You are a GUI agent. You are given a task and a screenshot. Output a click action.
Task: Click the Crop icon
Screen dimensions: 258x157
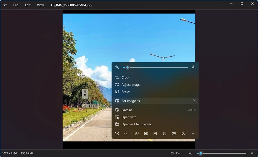pos(117,77)
